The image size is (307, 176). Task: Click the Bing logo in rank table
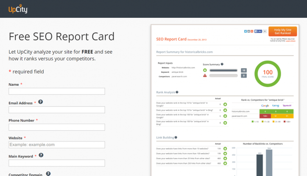coord(276,106)
